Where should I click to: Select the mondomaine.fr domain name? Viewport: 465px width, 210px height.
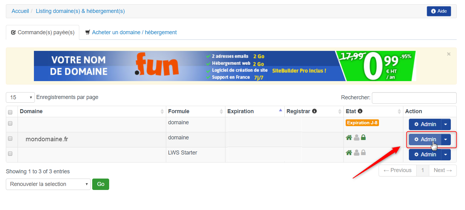47,139
